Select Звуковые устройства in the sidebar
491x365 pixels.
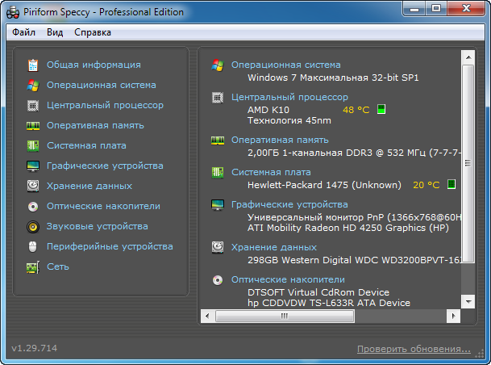coord(98,226)
